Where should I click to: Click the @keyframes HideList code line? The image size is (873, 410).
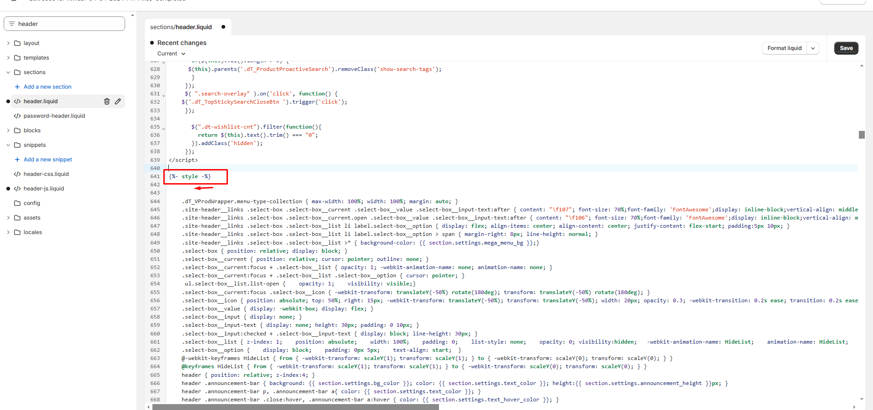click(x=414, y=366)
